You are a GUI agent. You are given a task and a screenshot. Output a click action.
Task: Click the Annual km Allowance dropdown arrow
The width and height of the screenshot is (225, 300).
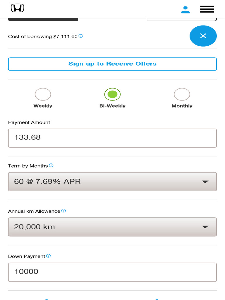[205, 227]
